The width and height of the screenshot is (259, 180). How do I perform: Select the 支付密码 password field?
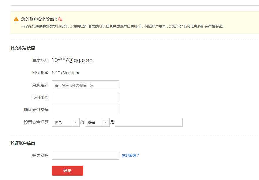click(x=85, y=97)
